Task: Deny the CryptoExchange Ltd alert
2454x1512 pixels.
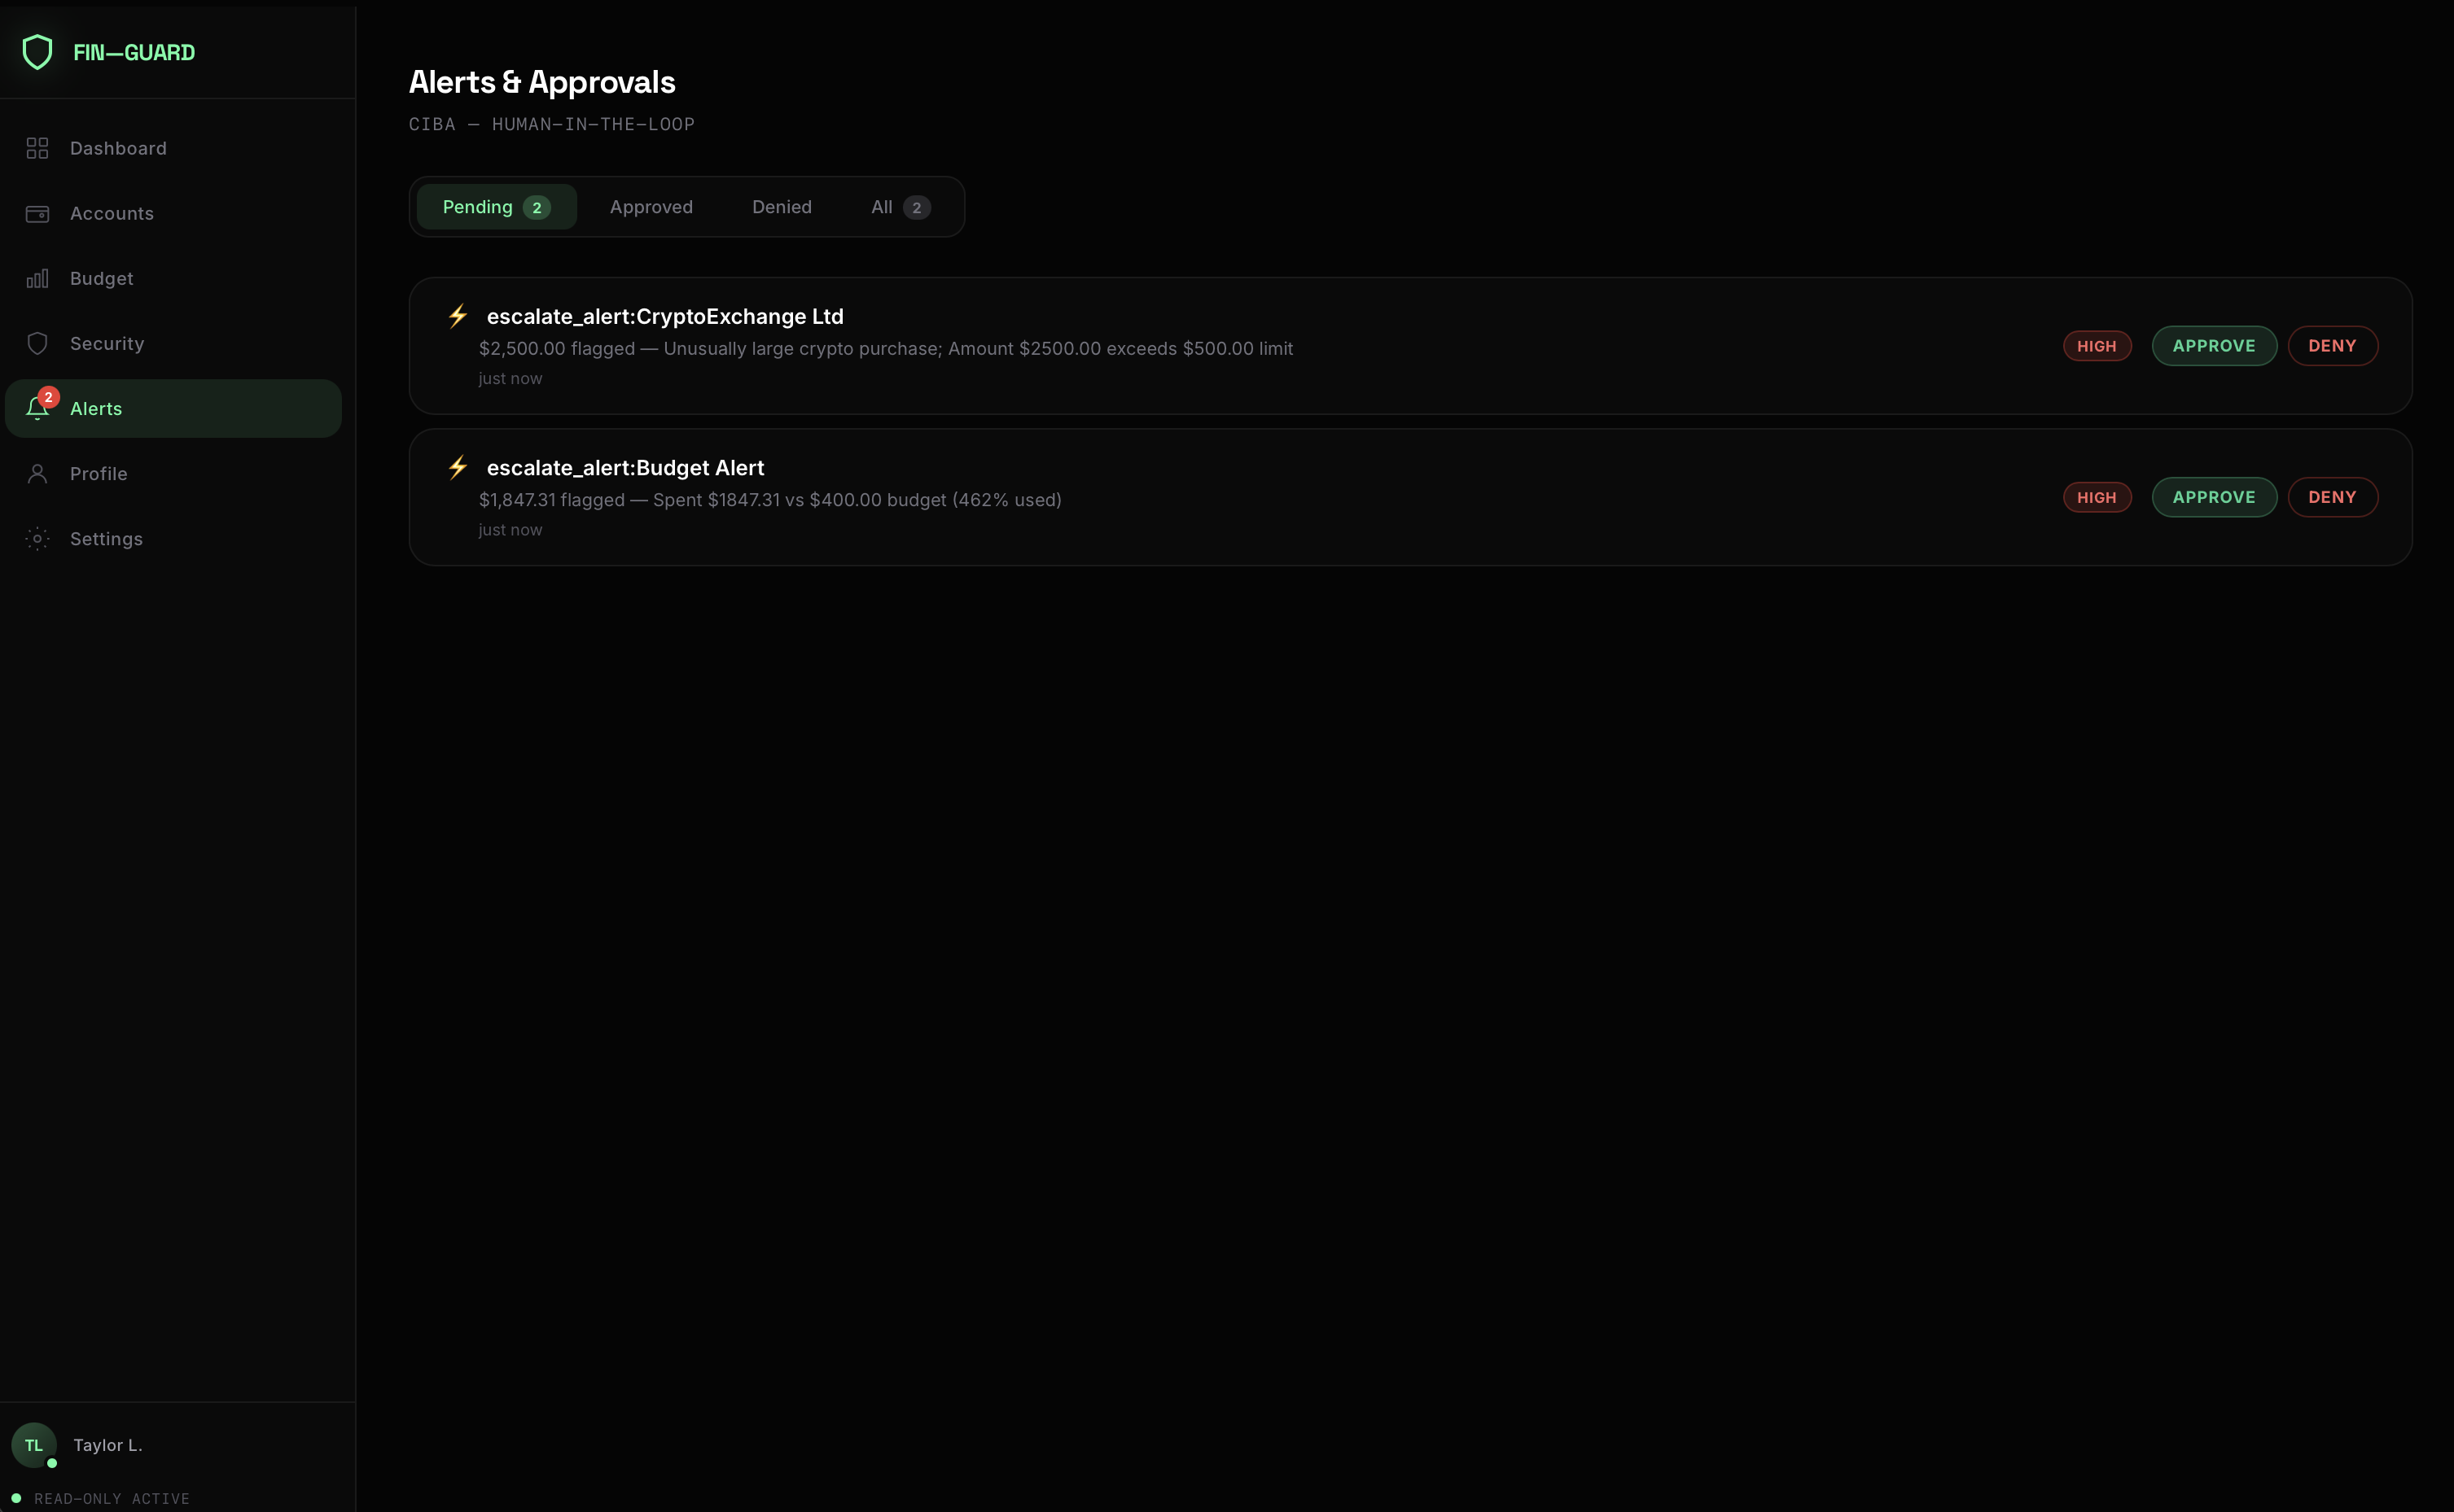Action: pyautogui.click(x=2331, y=346)
